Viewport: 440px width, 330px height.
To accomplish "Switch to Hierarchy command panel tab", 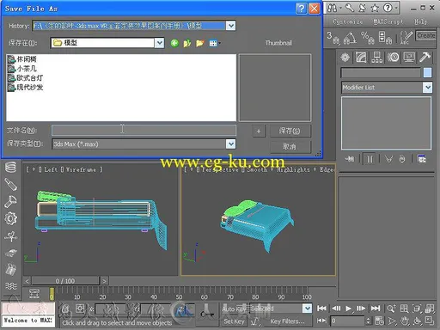I will tap(377, 58).
